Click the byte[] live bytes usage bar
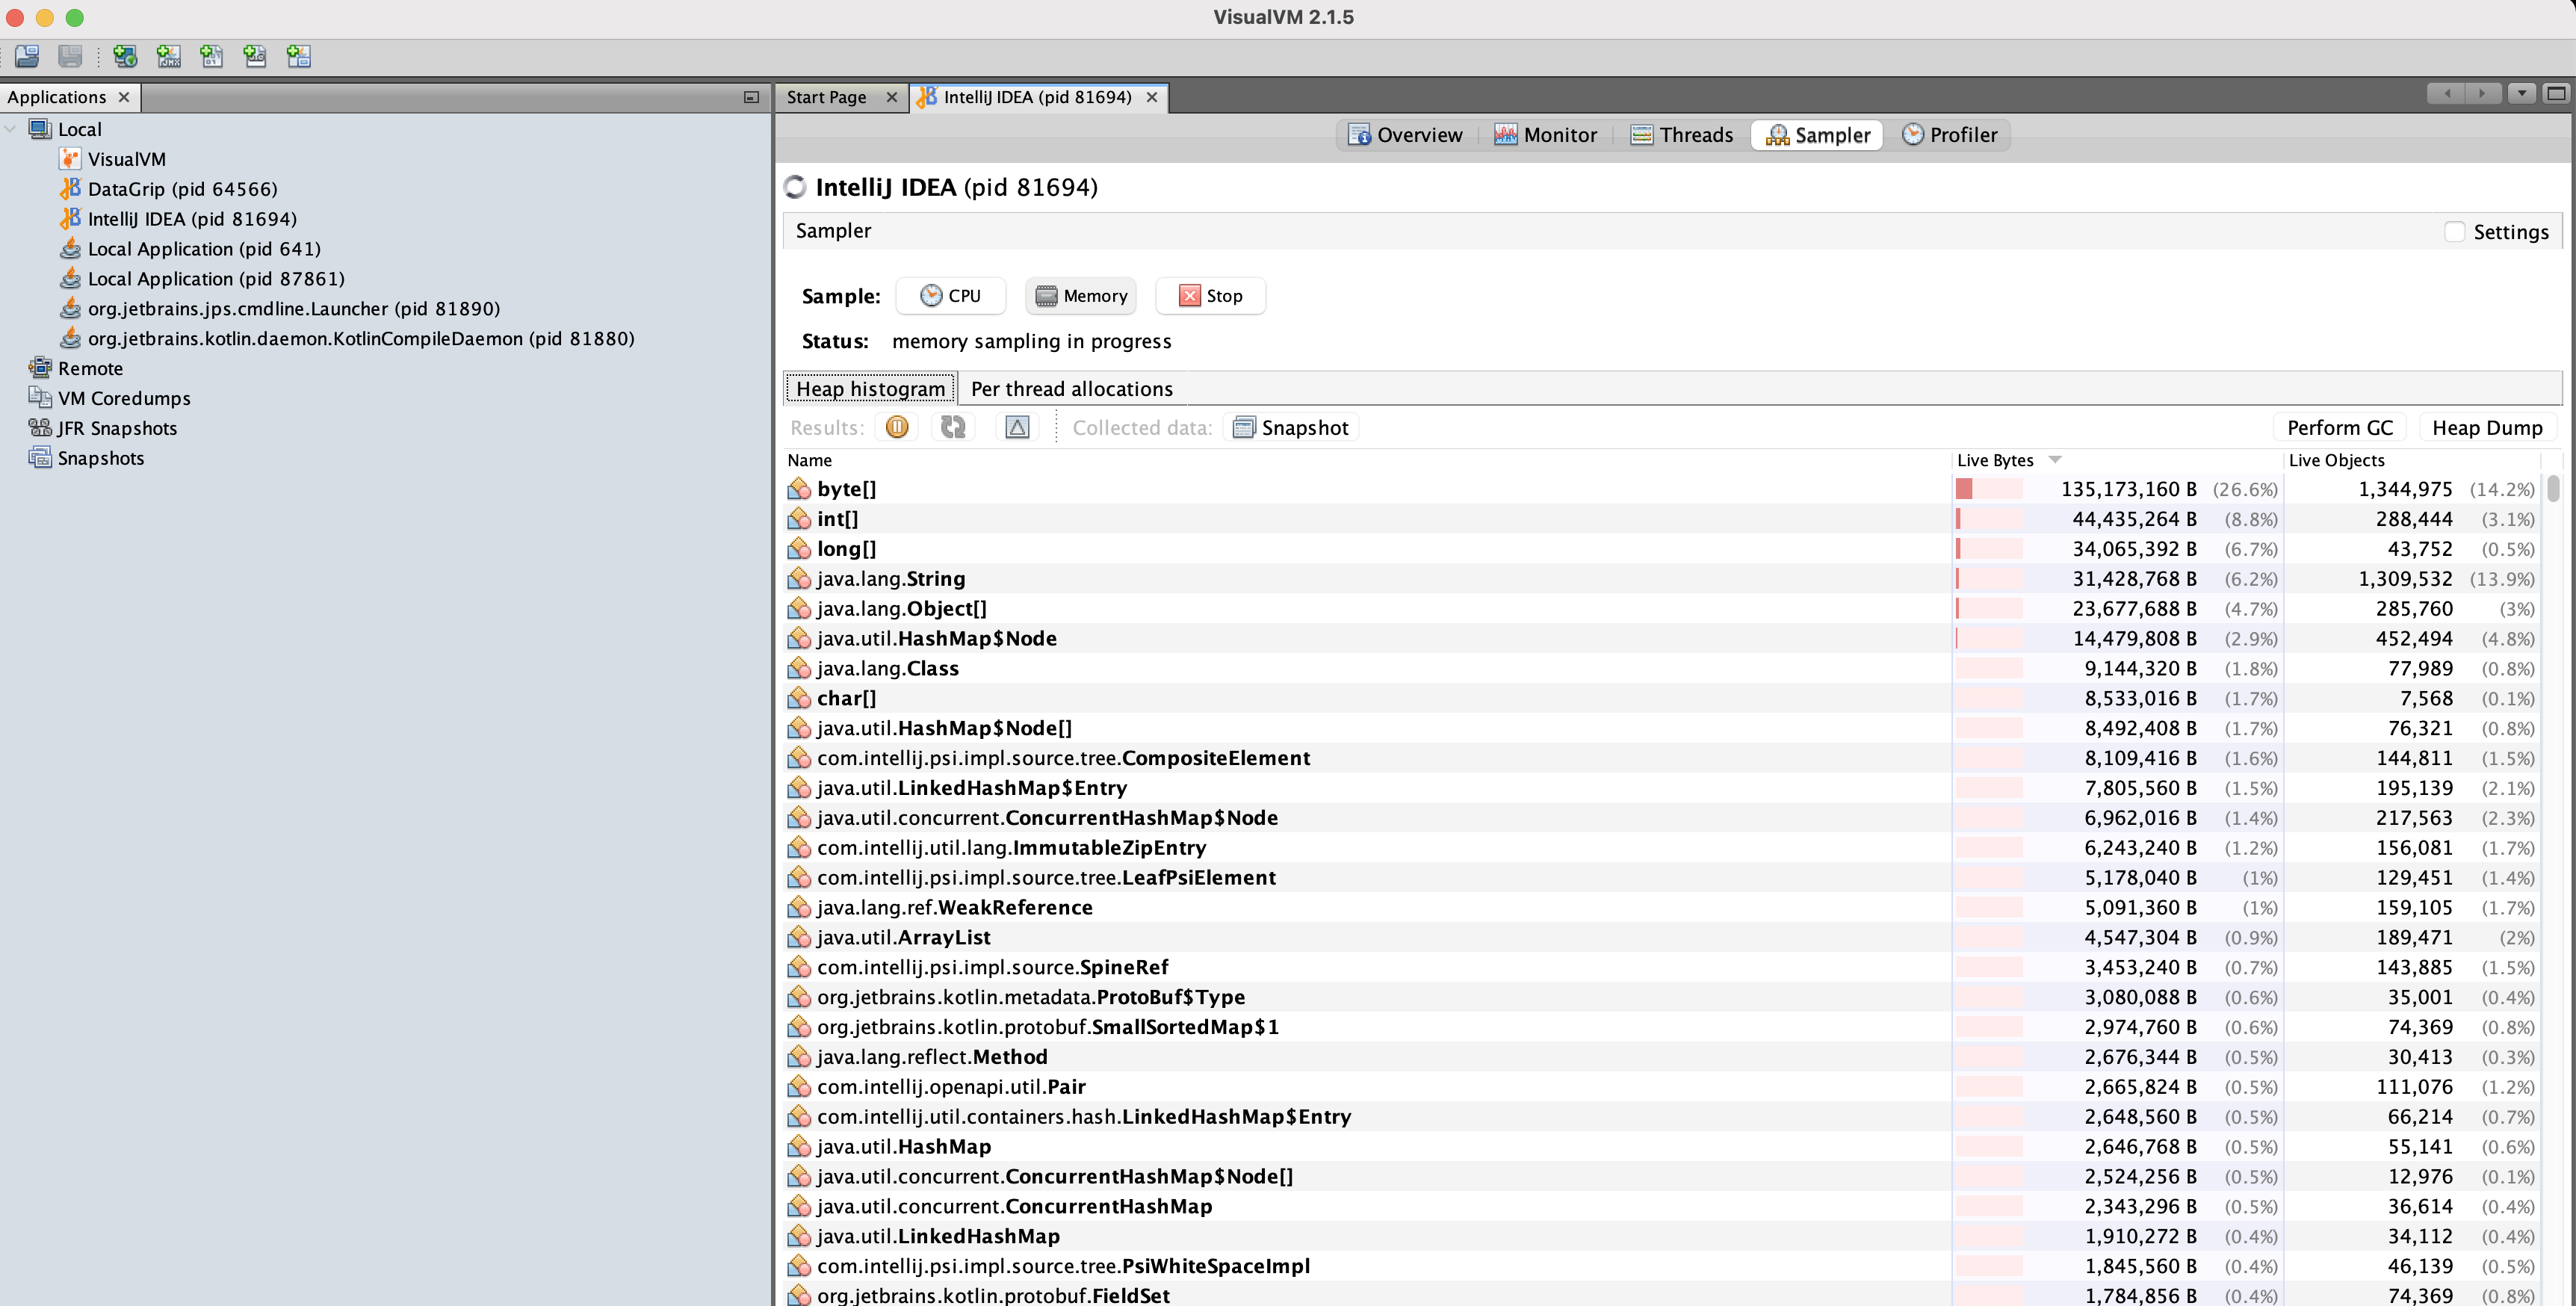This screenshot has height=1306, width=2576. tap(1988, 489)
